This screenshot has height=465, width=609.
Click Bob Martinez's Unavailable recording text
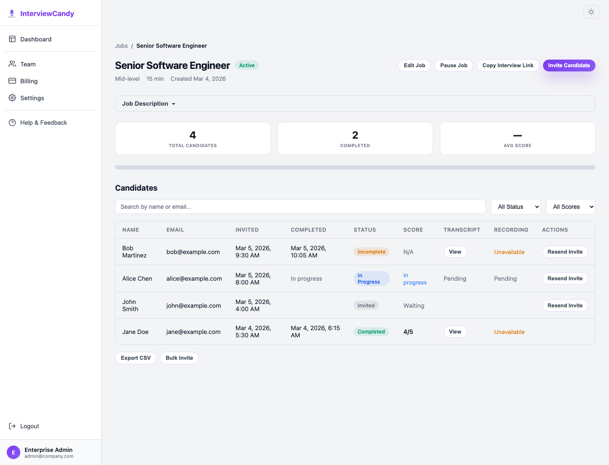[509, 252]
